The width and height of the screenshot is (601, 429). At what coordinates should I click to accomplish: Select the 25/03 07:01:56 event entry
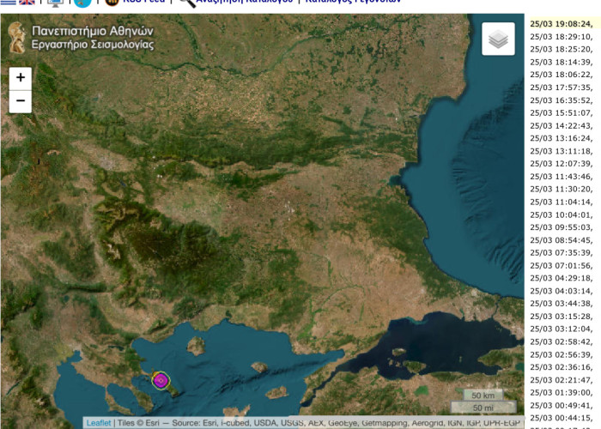click(x=561, y=265)
